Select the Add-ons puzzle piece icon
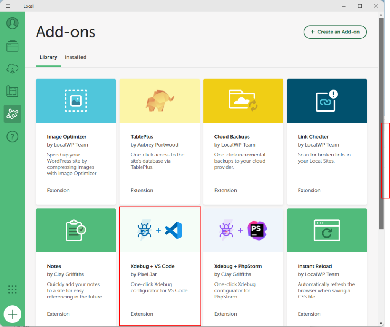 click(13, 114)
